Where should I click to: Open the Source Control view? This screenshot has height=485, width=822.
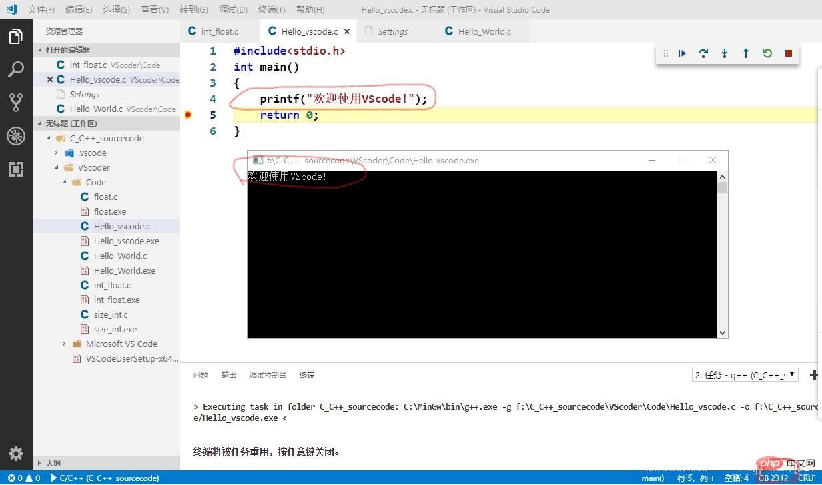(x=16, y=102)
